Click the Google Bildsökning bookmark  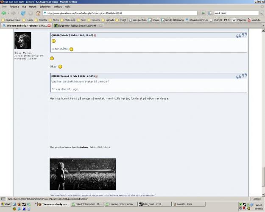pyautogui.click(x=173, y=20)
